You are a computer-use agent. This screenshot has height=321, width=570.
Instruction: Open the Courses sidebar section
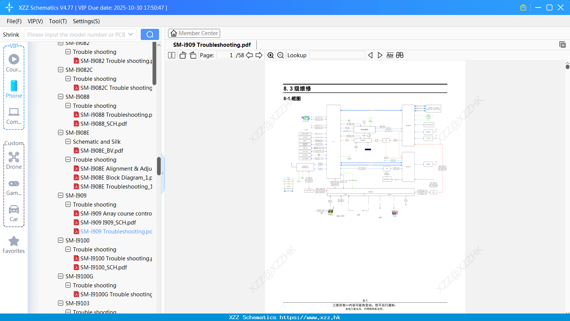click(14, 63)
